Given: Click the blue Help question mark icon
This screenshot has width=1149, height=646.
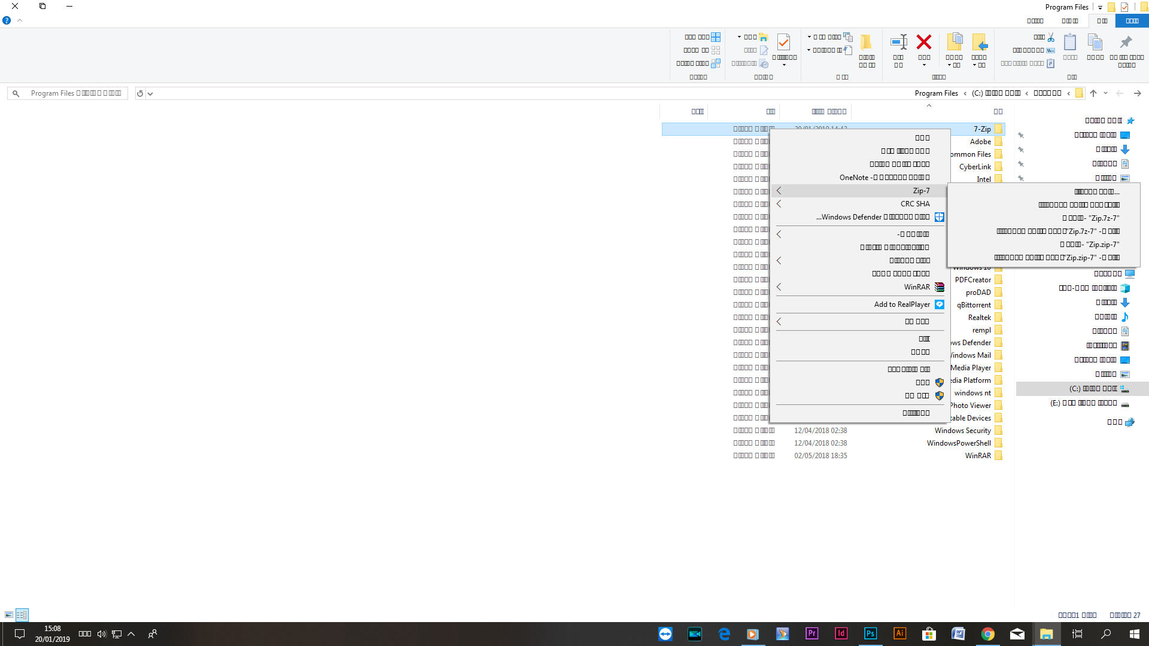Looking at the screenshot, I should pos(7,20).
